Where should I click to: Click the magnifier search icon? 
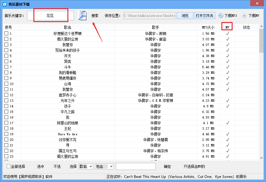pyautogui.click(x=83, y=16)
